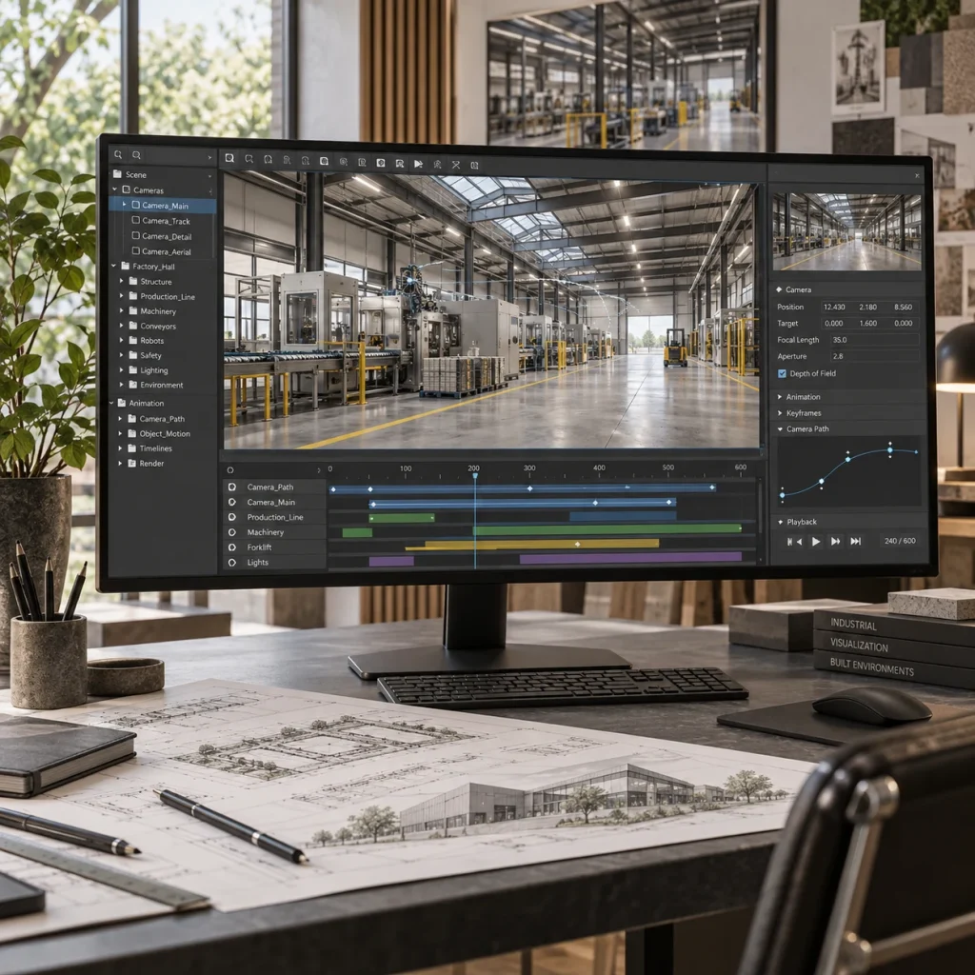975x975 pixels.
Task: Select the Timelines item under Animation
Action: tap(163, 448)
